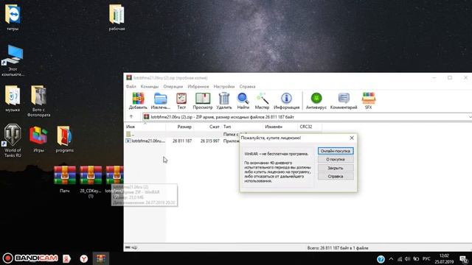
Task: Open the Операции menu
Action: (173, 87)
